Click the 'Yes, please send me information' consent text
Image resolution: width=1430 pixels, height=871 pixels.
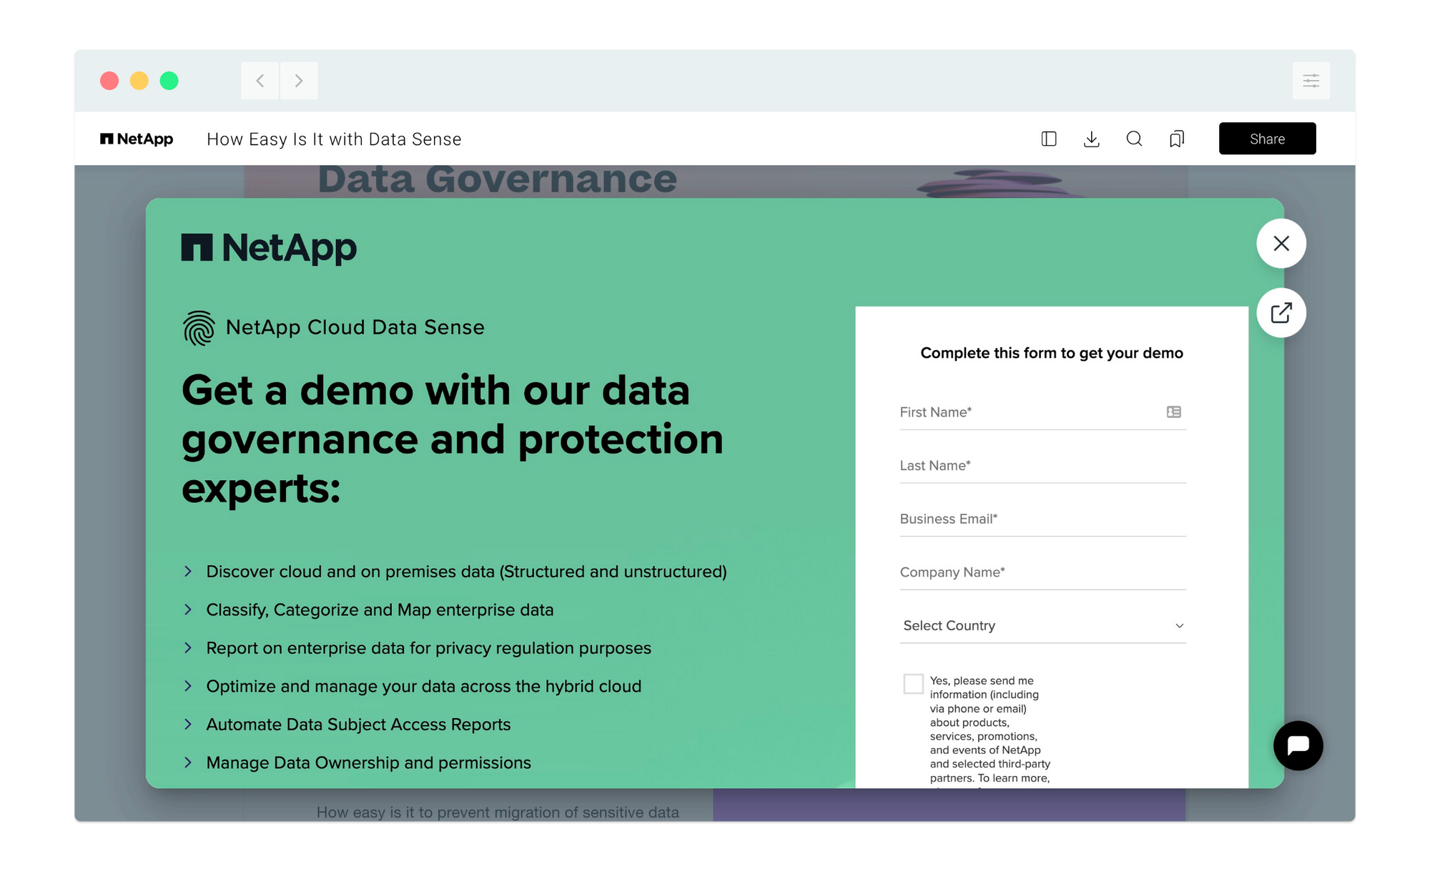[x=990, y=730]
